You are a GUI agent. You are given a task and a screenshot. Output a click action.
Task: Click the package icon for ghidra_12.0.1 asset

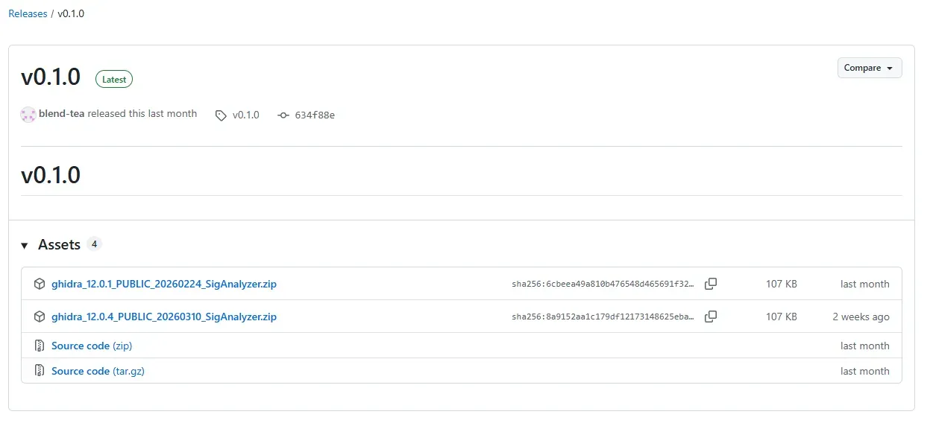coord(40,284)
